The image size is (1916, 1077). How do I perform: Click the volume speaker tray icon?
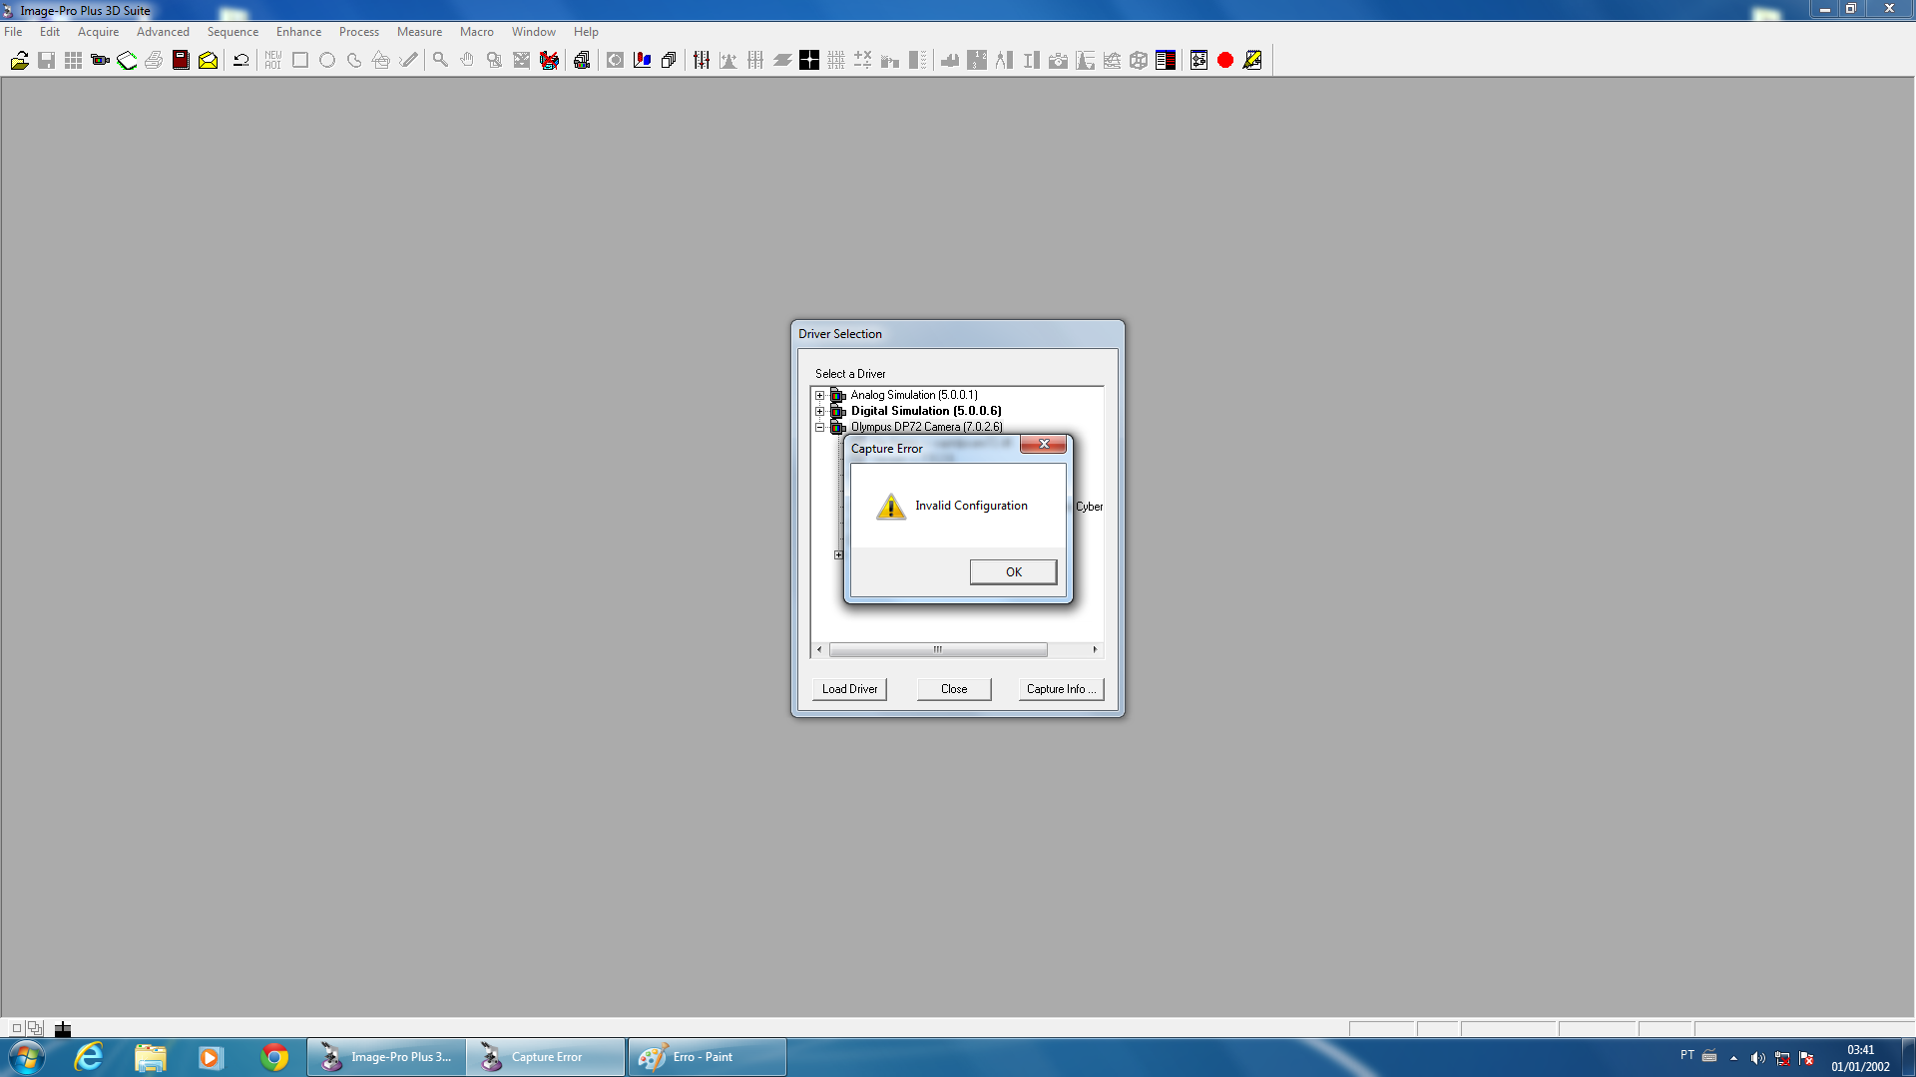click(1757, 1058)
